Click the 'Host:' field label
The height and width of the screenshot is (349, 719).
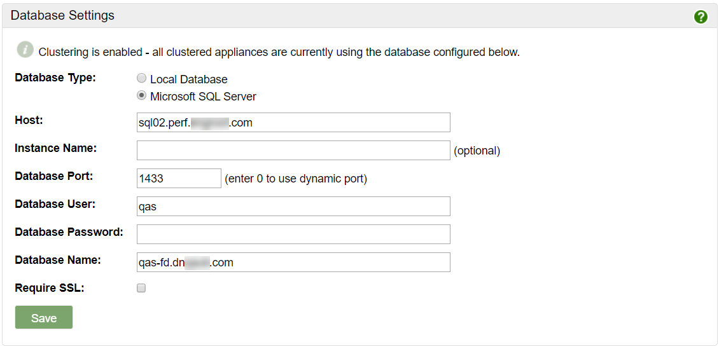click(x=29, y=120)
